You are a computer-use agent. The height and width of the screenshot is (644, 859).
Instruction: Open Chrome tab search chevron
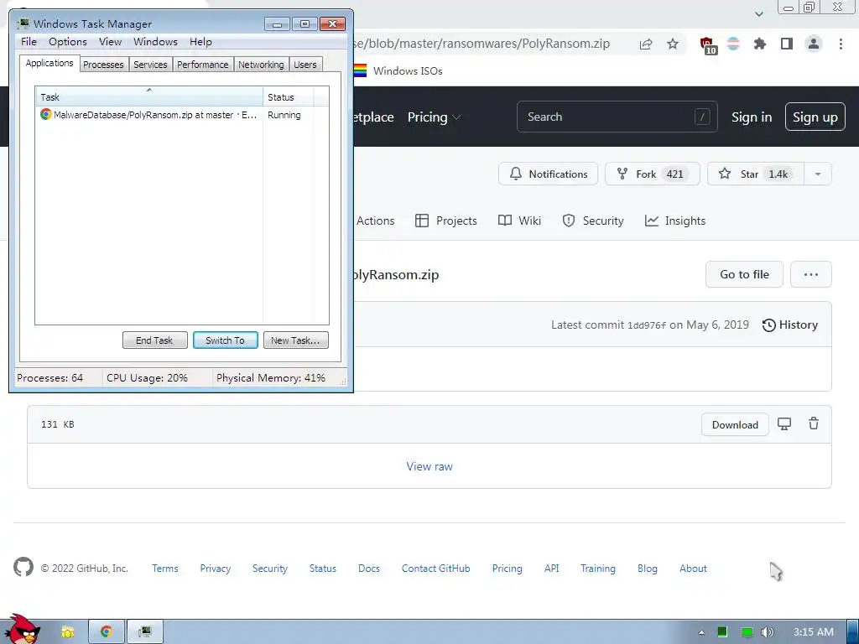(758, 14)
